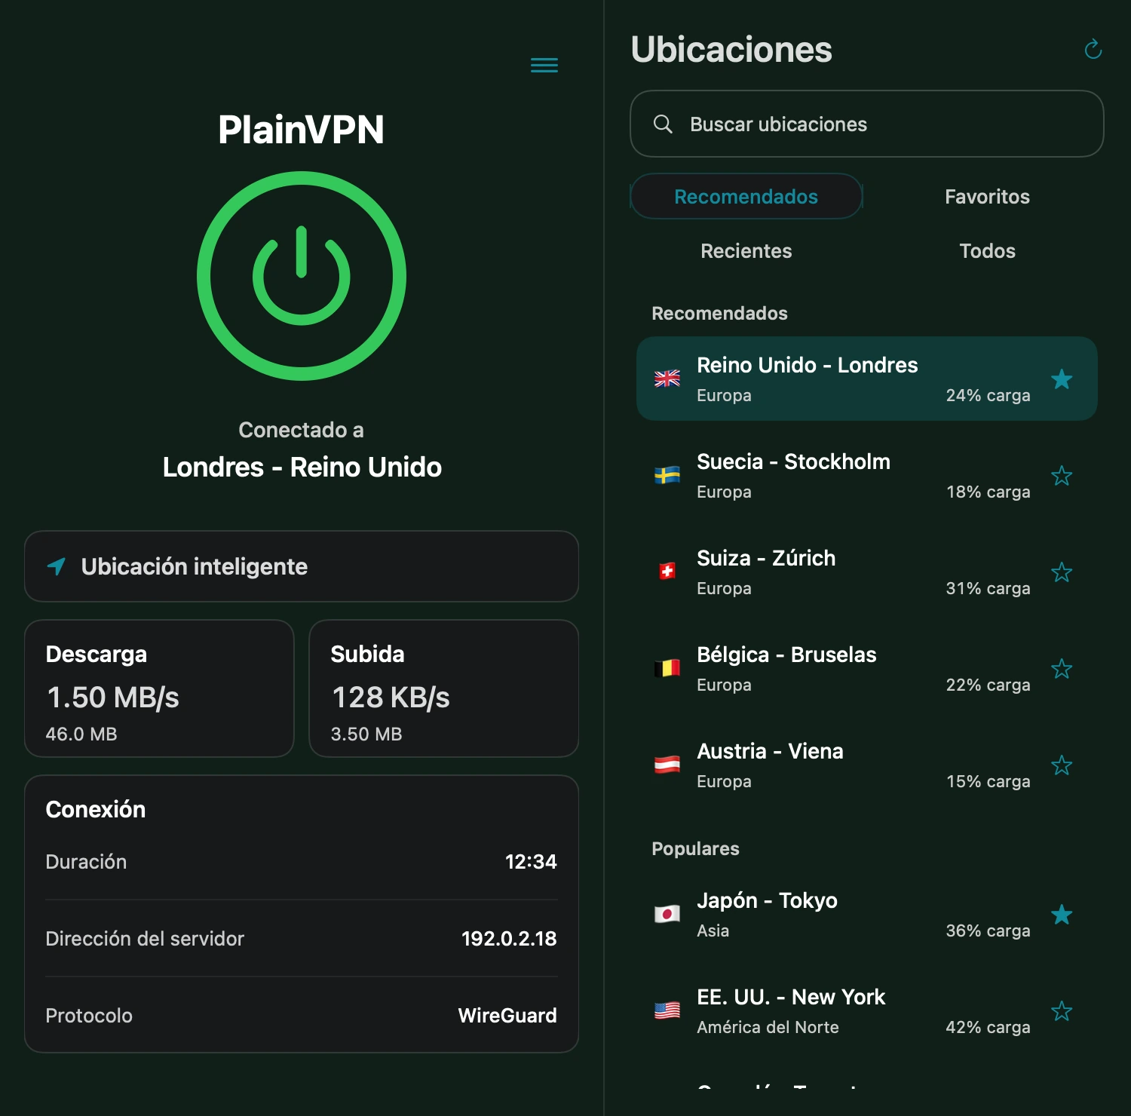1131x1116 pixels.
Task: Click the 15% carga label for Austria
Action: coord(988,781)
